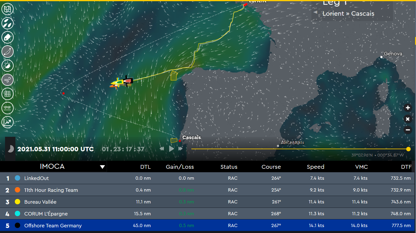416x233 pixels.
Task: Open the performance chart icon
Action: [x=8, y=122]
